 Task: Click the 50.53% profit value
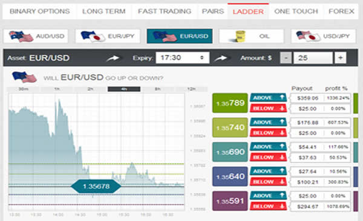tap(338, 158)
